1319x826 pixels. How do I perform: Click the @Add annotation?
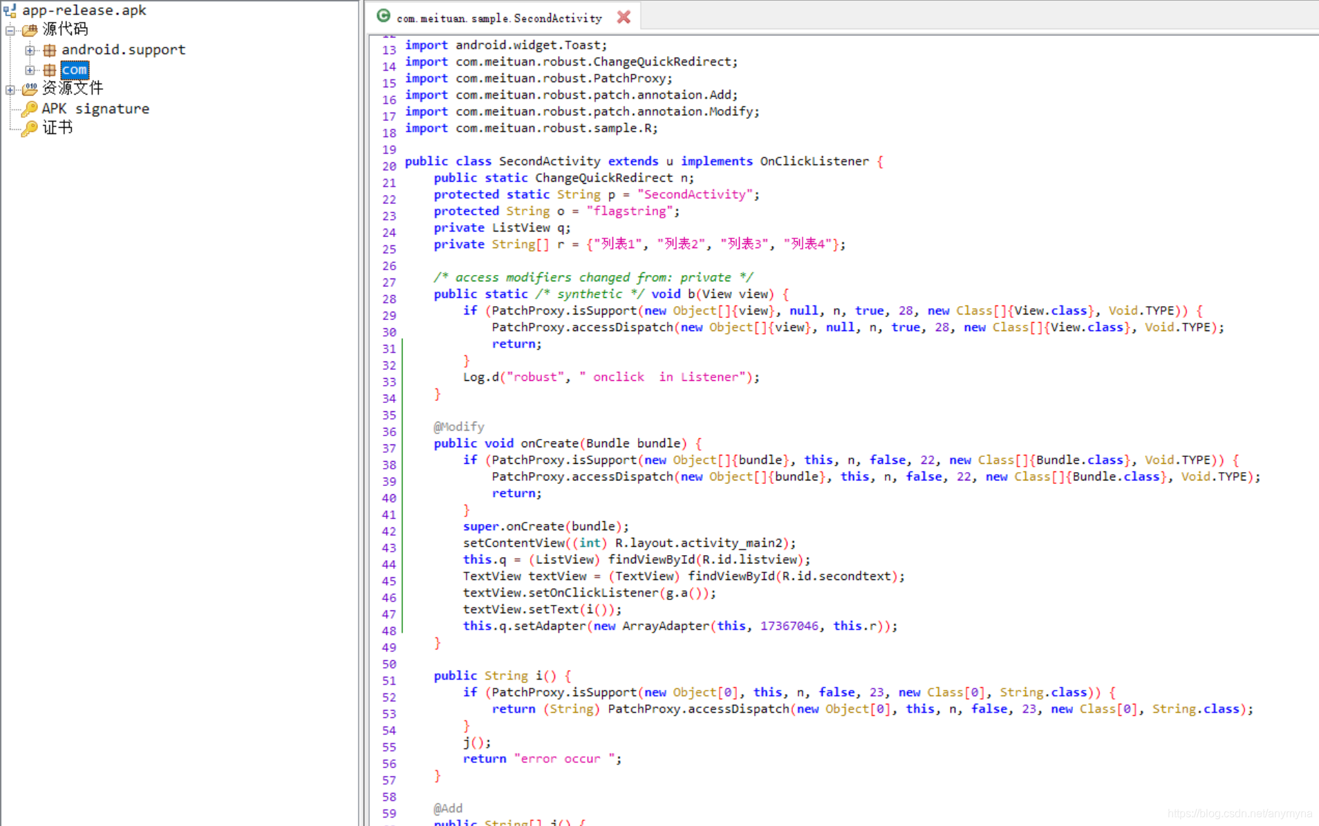[x=448, y=808]
